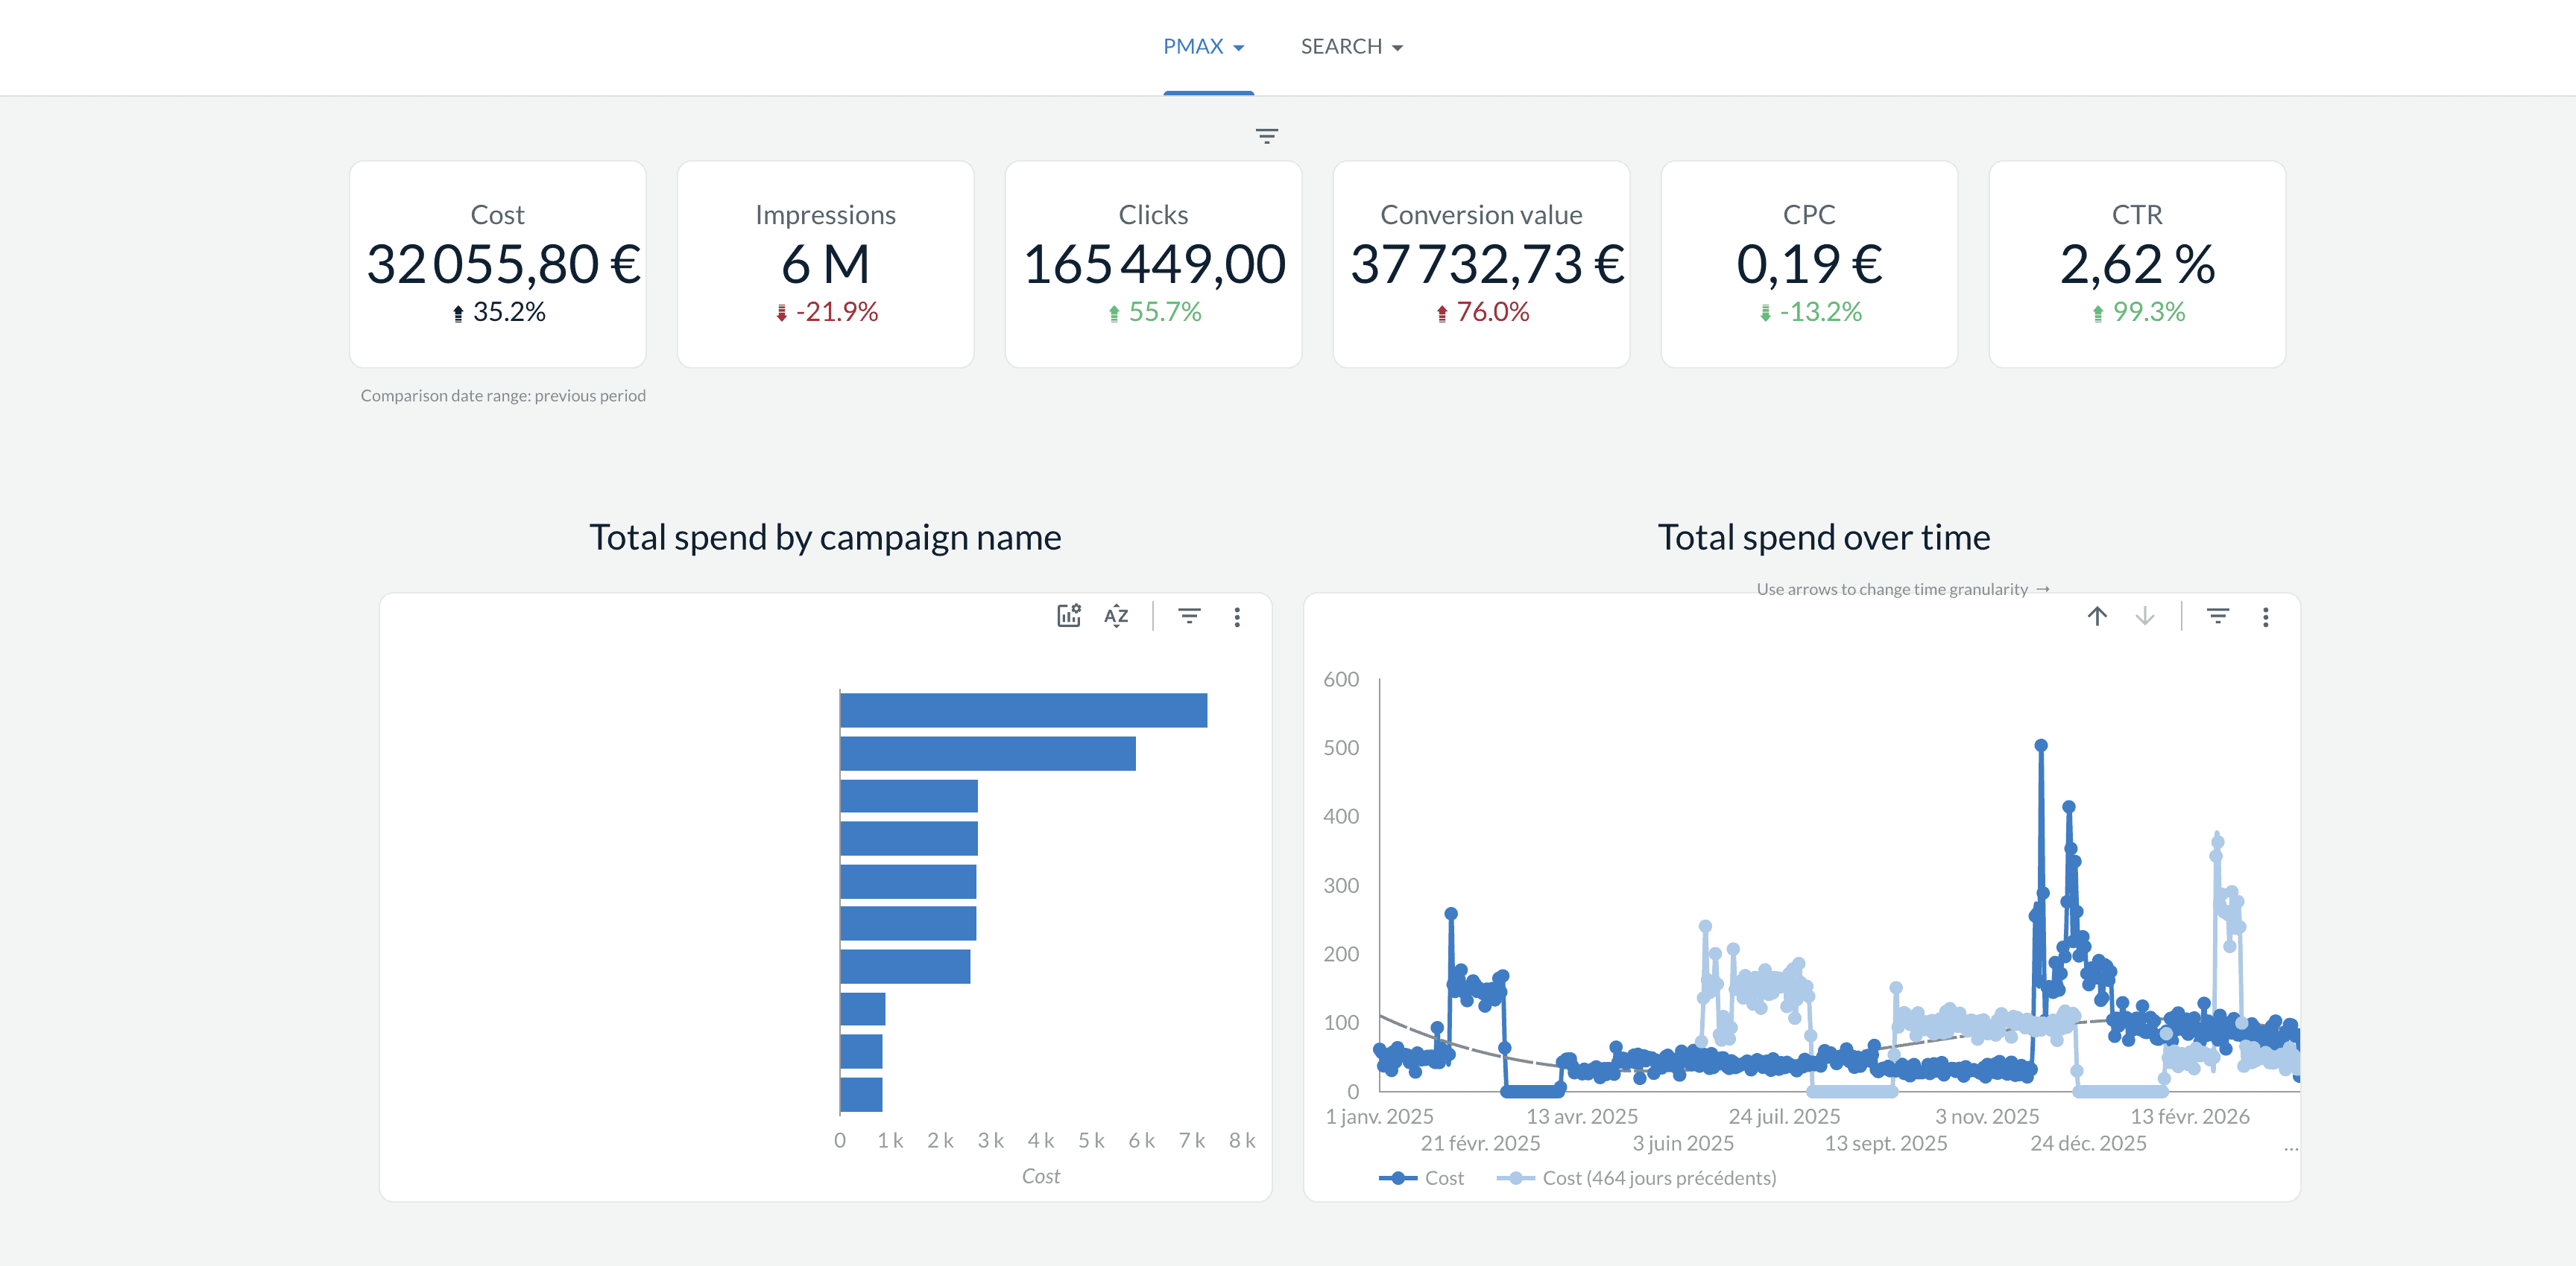
Task: Toggle Cost 464 jours précédents legend series
Action: coord(1637,1178)
